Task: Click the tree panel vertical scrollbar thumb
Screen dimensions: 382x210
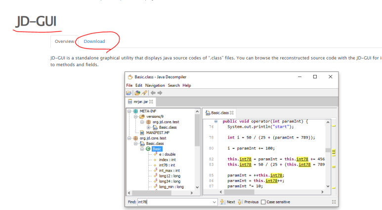Action: [x=197, y=130]
